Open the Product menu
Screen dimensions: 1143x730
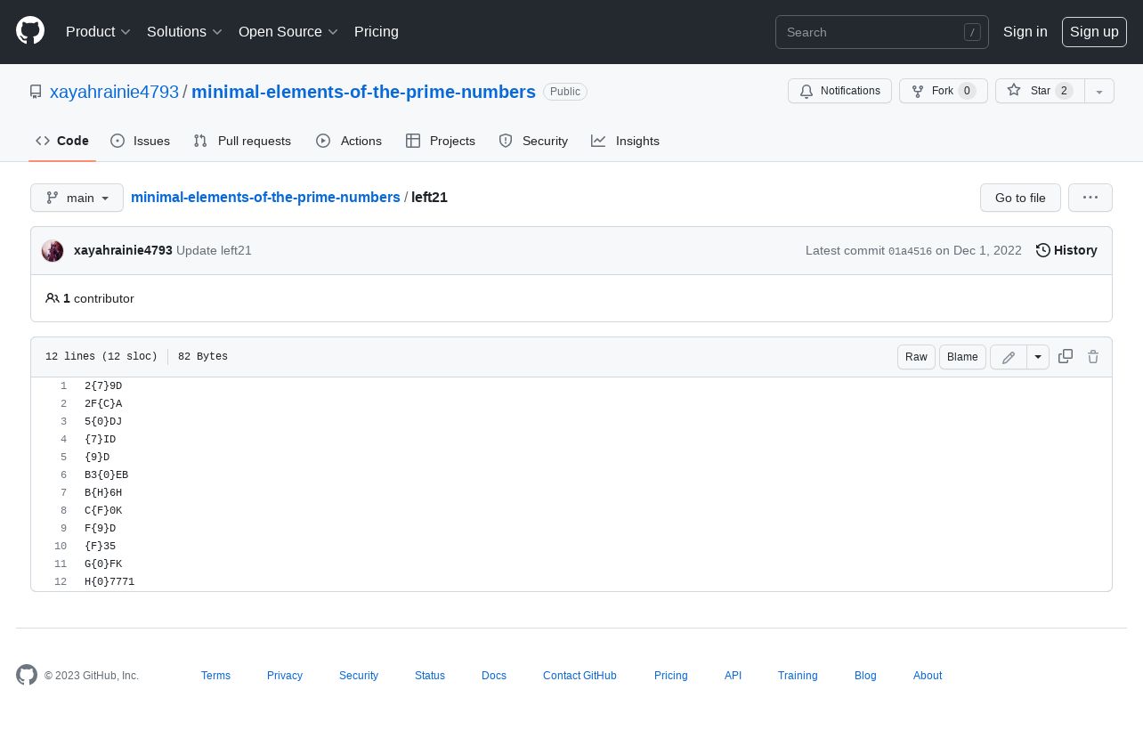(x=98, y=31)
